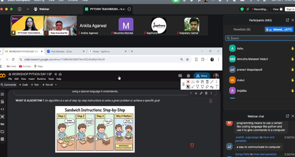Open the Runtime menu
This screenshot has width=295, height=157.
click(41, 79)
